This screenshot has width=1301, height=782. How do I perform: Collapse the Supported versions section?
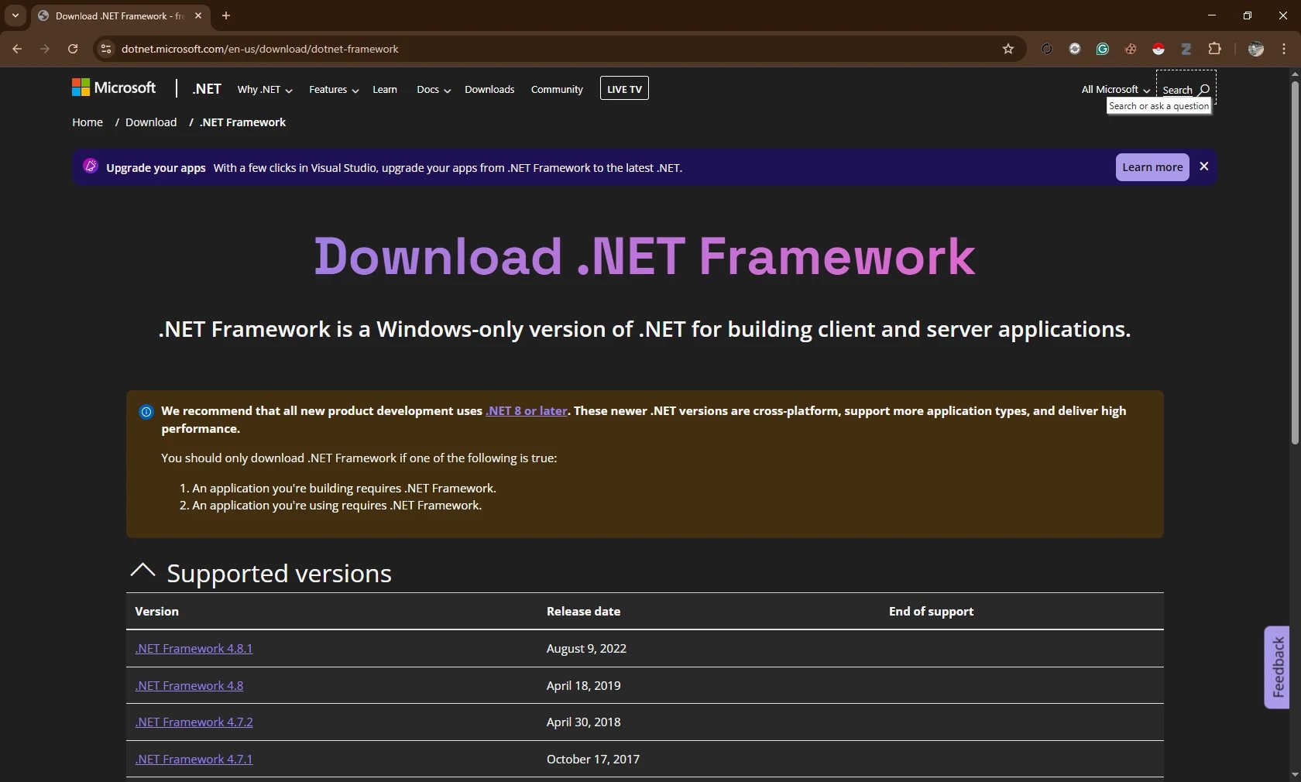143,571
